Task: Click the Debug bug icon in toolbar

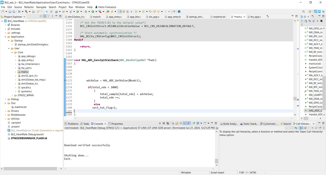Action: (86, 11)
